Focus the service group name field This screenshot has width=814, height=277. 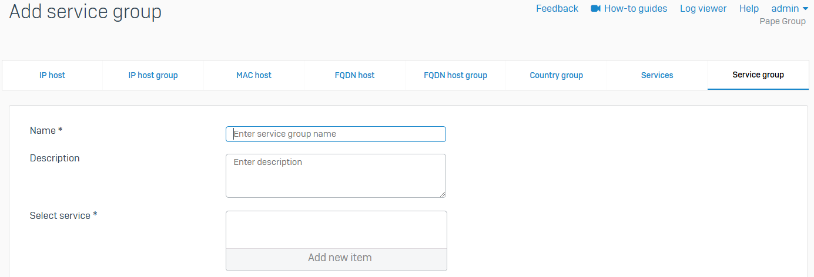[336, 134]
